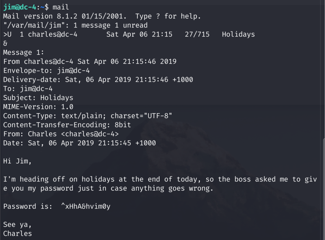This screenshot has width=325, height=240.
Task: Click the See ya, closing line
Action: coord(17,225)
